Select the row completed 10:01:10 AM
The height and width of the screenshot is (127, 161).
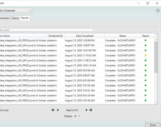click(x=77, y=65)
